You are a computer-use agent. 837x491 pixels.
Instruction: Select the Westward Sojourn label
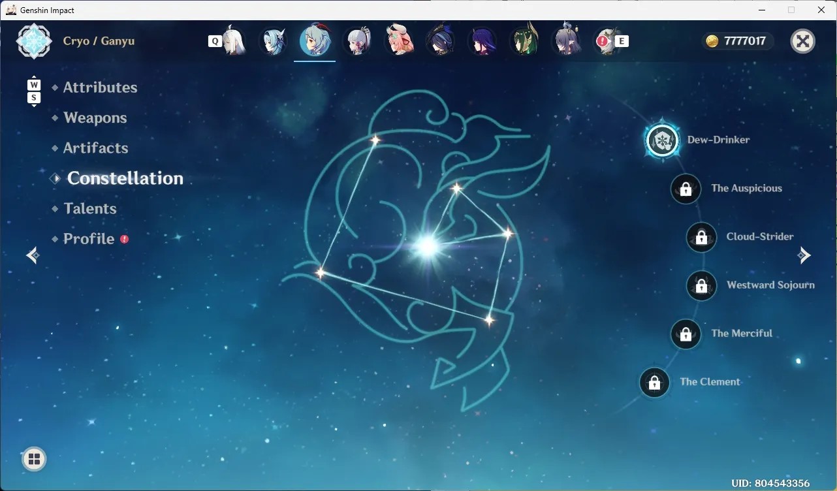pyautogui.click(x=770, y=285)
